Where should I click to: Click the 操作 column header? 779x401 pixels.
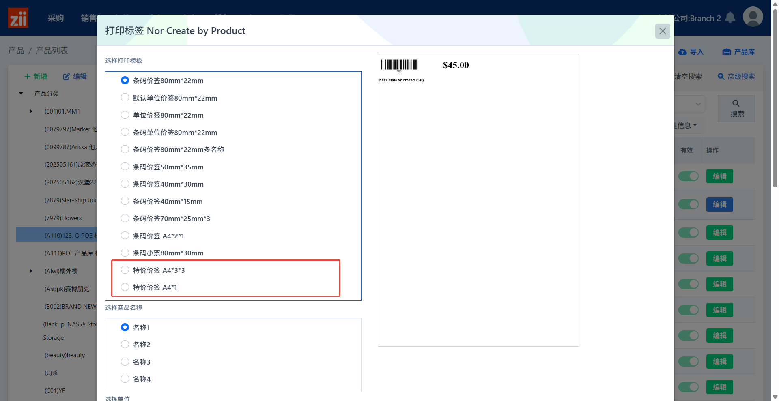point(712,150)
